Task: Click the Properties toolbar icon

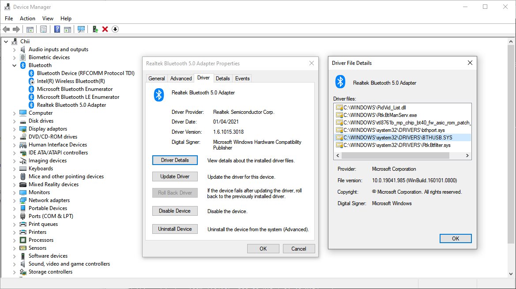Action: (x=43, y=29)
